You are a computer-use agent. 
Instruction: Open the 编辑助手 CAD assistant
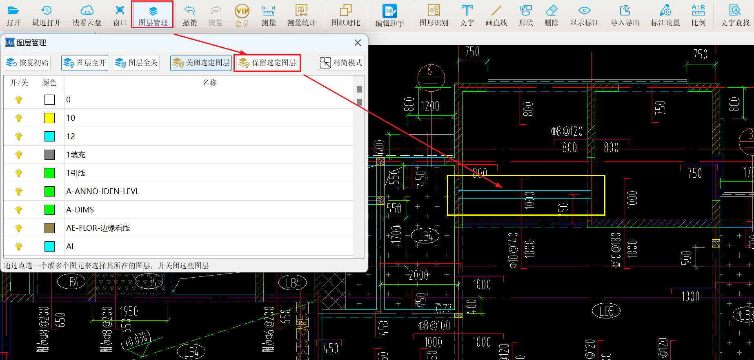[390, 15]
